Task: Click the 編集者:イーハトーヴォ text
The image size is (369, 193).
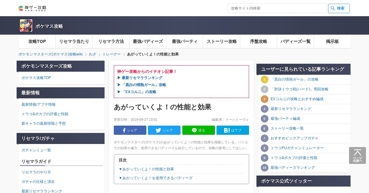Action: point(230,119)
